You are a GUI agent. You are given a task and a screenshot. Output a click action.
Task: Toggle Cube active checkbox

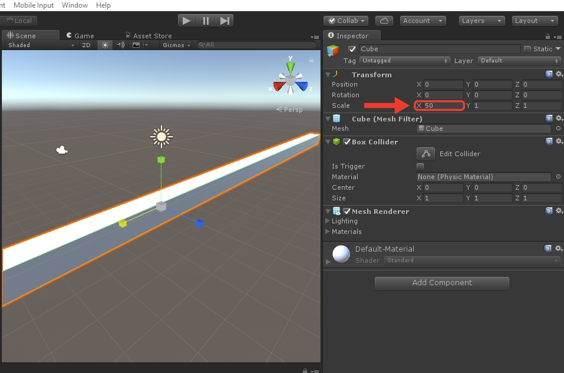(352, 49)
